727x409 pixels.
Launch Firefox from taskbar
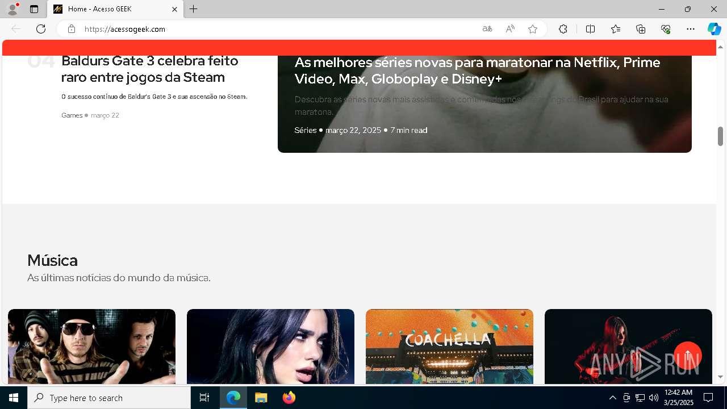pyautogui.click(x=289, y=398)
